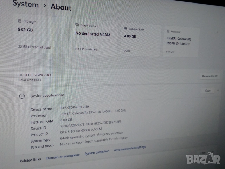Click the Graphics Card icon
The height and width of the screenshot is (169, 225).
[x=77, y=25]
